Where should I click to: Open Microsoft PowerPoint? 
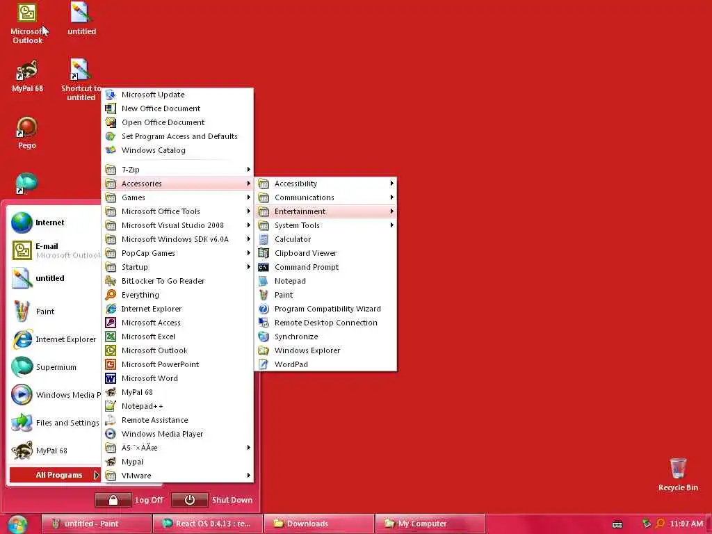[177, 364]
